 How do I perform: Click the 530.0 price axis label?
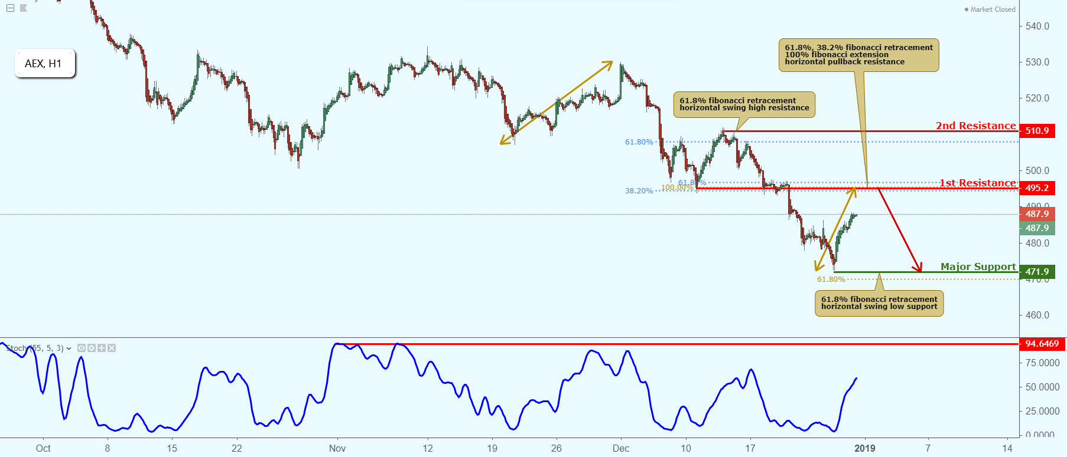point(1037,62)
